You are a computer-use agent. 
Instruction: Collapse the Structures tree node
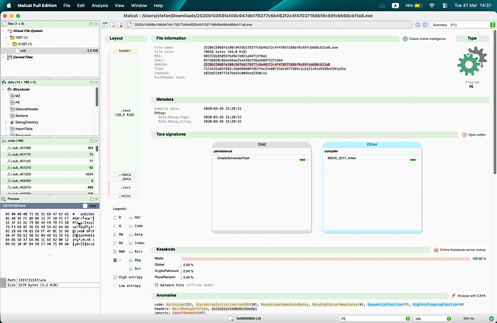click(4, 89)
